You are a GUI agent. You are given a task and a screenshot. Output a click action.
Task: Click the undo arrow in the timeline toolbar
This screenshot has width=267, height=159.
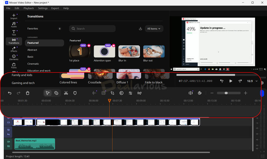(10, 93)
